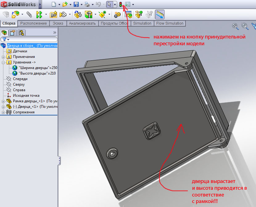Select the Спереди plane in tree
The height and width of the screenshot is (207, 256).
[x=20, y=79]
